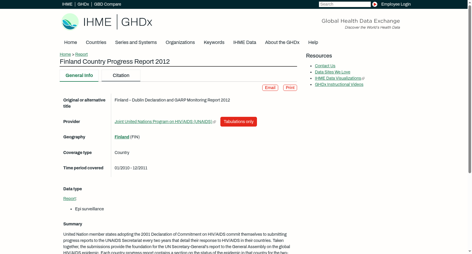Switch to the Citation tab
The width and height of the screenshot is (472, 254).
[121, 76]
